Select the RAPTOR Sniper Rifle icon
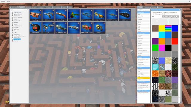Viewport: 191px width, 107px height. click(x=112, y=15)
